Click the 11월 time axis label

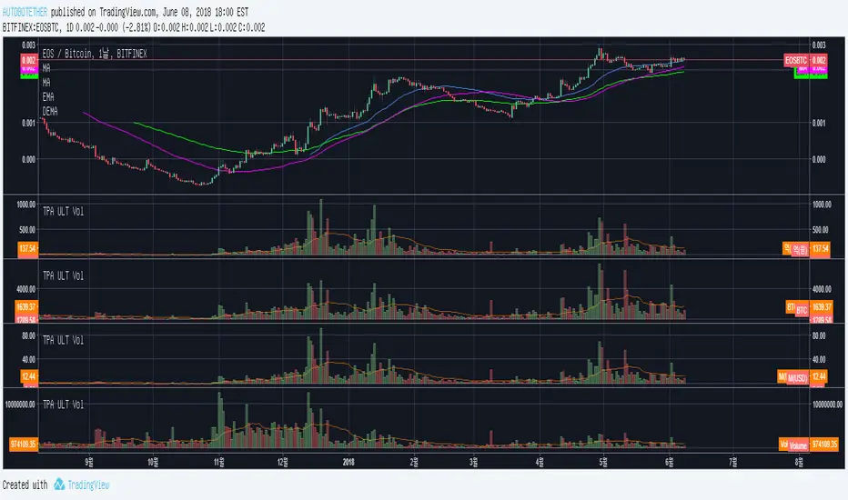[219, 462]
